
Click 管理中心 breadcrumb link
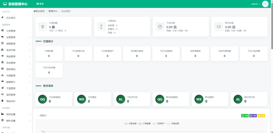53,11
